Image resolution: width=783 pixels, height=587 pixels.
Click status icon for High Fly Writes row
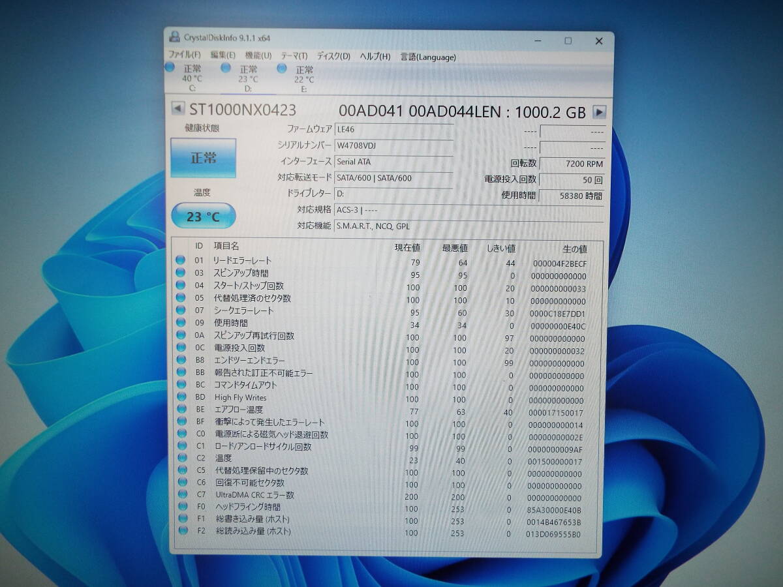[181, 397]
